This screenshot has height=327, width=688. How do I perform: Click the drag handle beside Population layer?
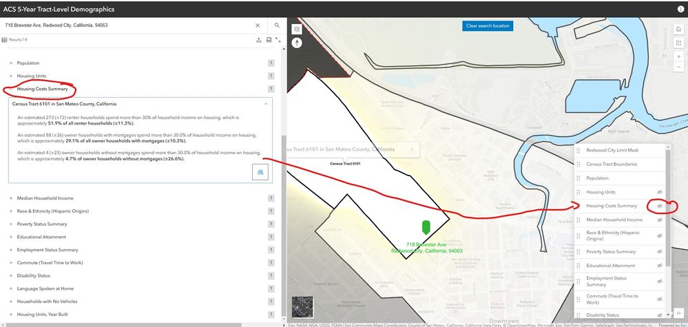coord(578,178)
